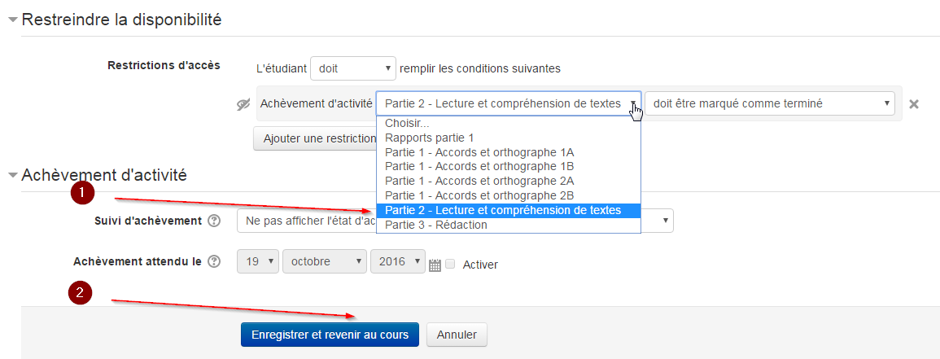
Task: Collapse Restreindre la disponibilité section
Action: click(12, 20)
